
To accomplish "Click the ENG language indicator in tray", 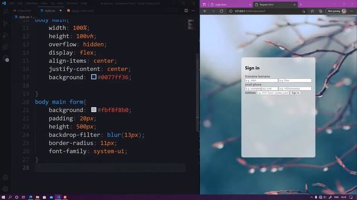I will [336, 197].
